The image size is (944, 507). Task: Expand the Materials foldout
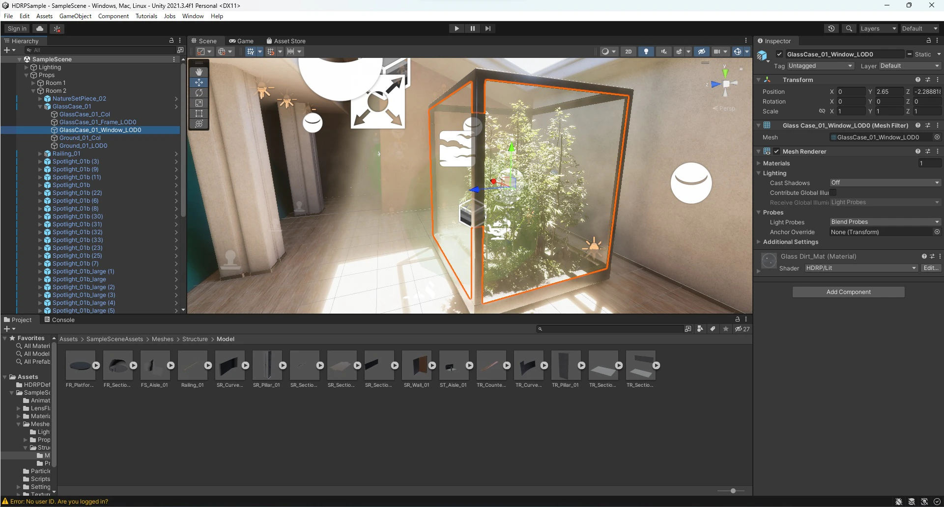click(759, 163)
